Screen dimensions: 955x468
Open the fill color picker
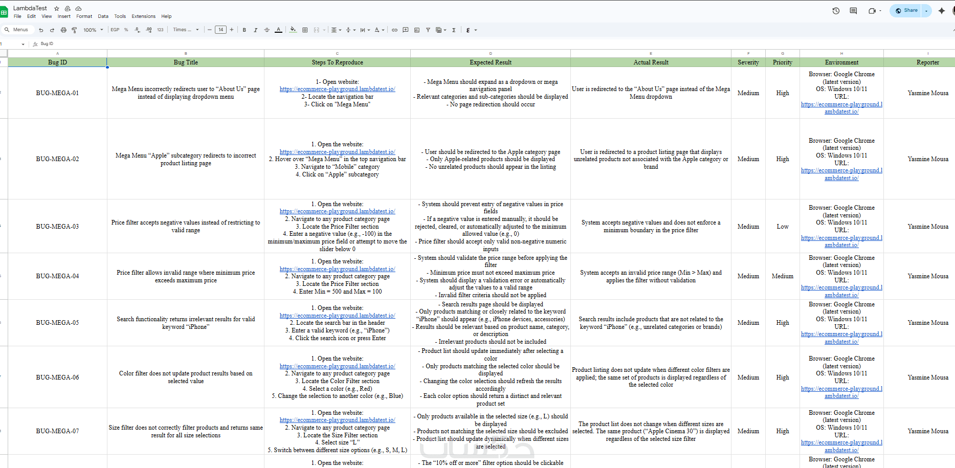click(x=293, y=30)
